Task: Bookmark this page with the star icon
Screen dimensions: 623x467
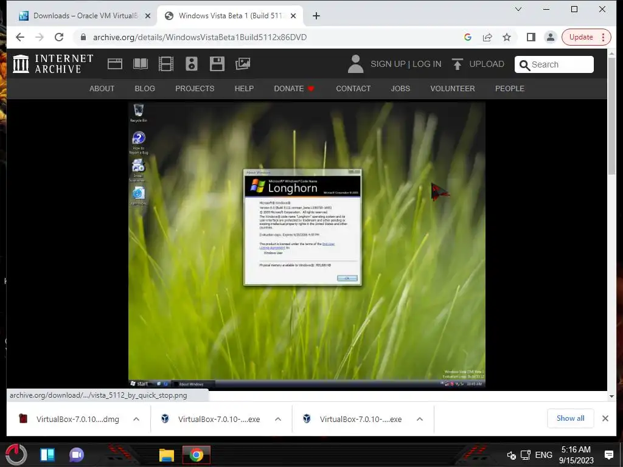Action: pos(507,37)
